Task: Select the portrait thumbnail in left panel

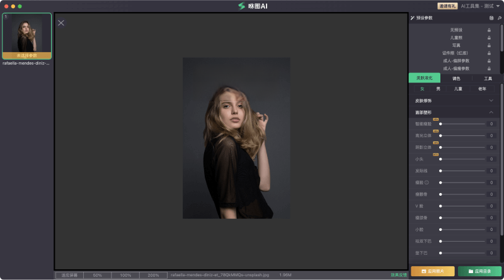Action: point(26,36)
